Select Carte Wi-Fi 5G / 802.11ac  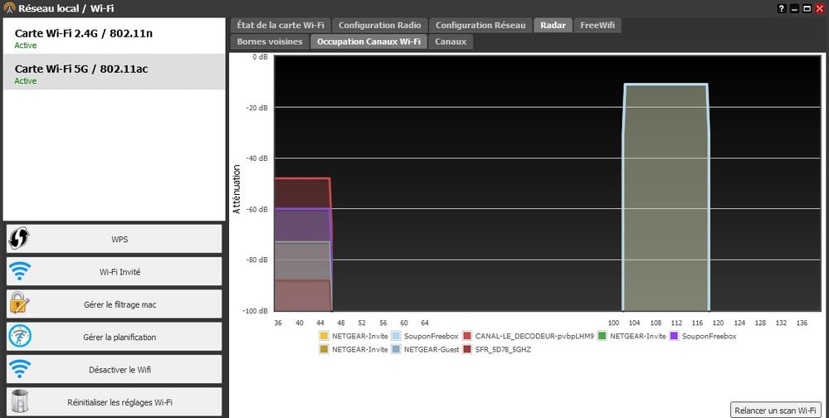coord(115,72)
